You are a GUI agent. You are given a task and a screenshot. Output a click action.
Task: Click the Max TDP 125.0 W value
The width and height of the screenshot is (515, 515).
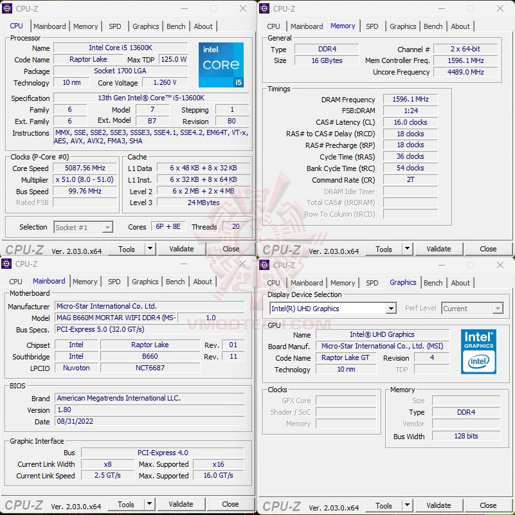click(174, 59)
